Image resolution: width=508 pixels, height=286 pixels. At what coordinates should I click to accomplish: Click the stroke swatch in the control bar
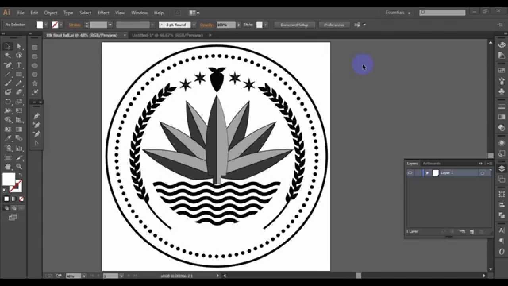[x=55, y=25]
